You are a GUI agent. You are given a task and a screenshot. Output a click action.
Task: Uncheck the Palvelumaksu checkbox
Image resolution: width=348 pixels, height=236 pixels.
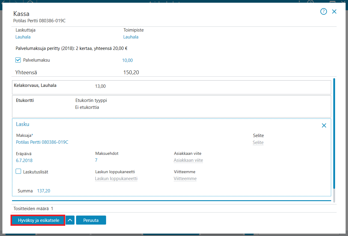[18, 60]
